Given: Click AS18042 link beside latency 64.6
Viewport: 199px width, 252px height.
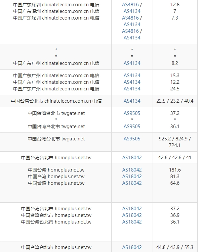Looking at the screenshot, I should pos(132,183).
